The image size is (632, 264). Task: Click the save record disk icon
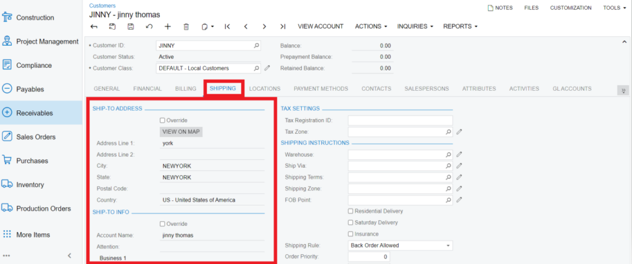click(x=131, y=27)
